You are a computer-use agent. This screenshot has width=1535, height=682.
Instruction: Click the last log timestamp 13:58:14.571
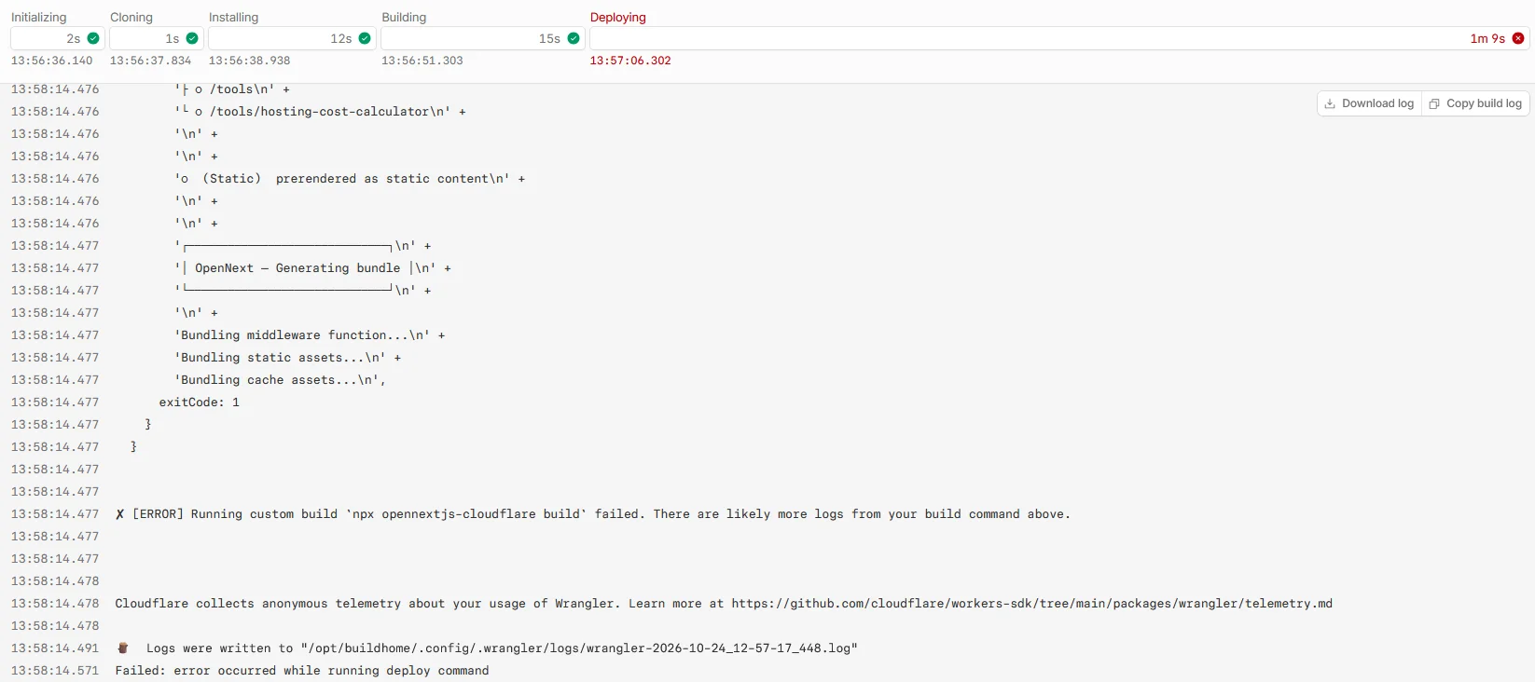point(55,671)
